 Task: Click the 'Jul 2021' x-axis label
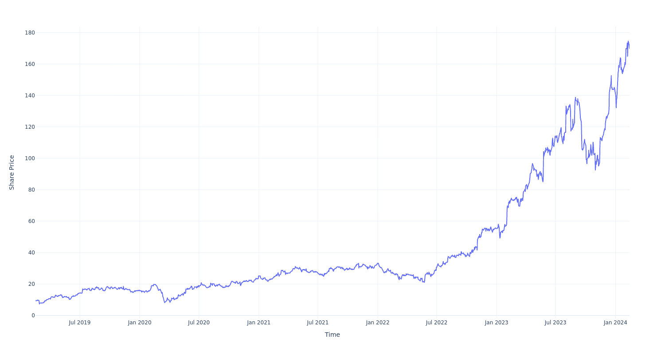pos(318,323)
